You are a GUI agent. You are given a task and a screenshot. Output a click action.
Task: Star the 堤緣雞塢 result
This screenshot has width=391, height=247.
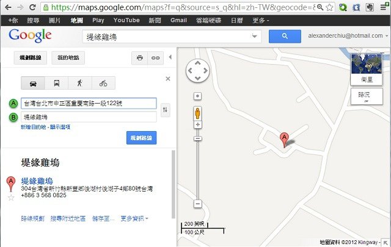(x=11, y=198)
